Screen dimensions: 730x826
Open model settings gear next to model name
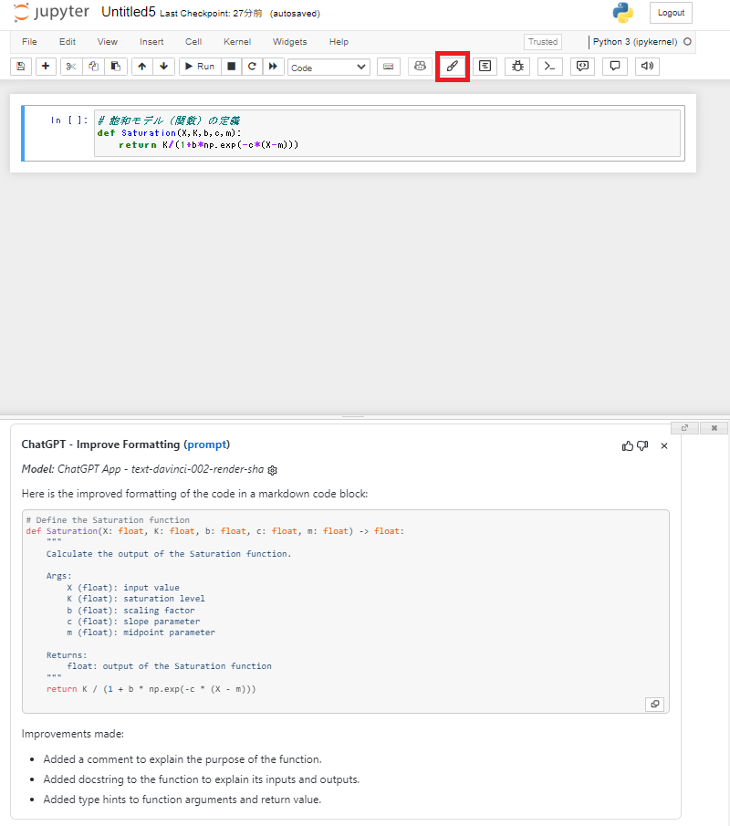tap(272, 470)
